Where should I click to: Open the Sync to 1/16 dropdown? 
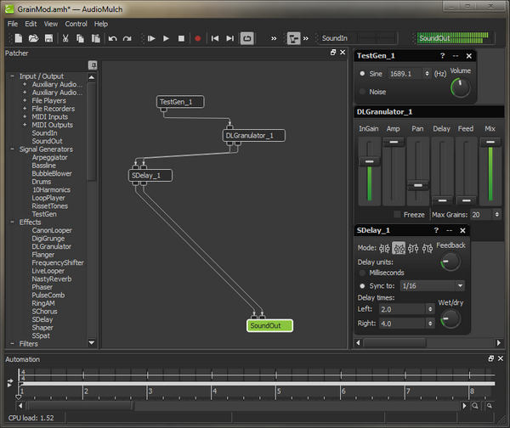[x=432, y=286]
